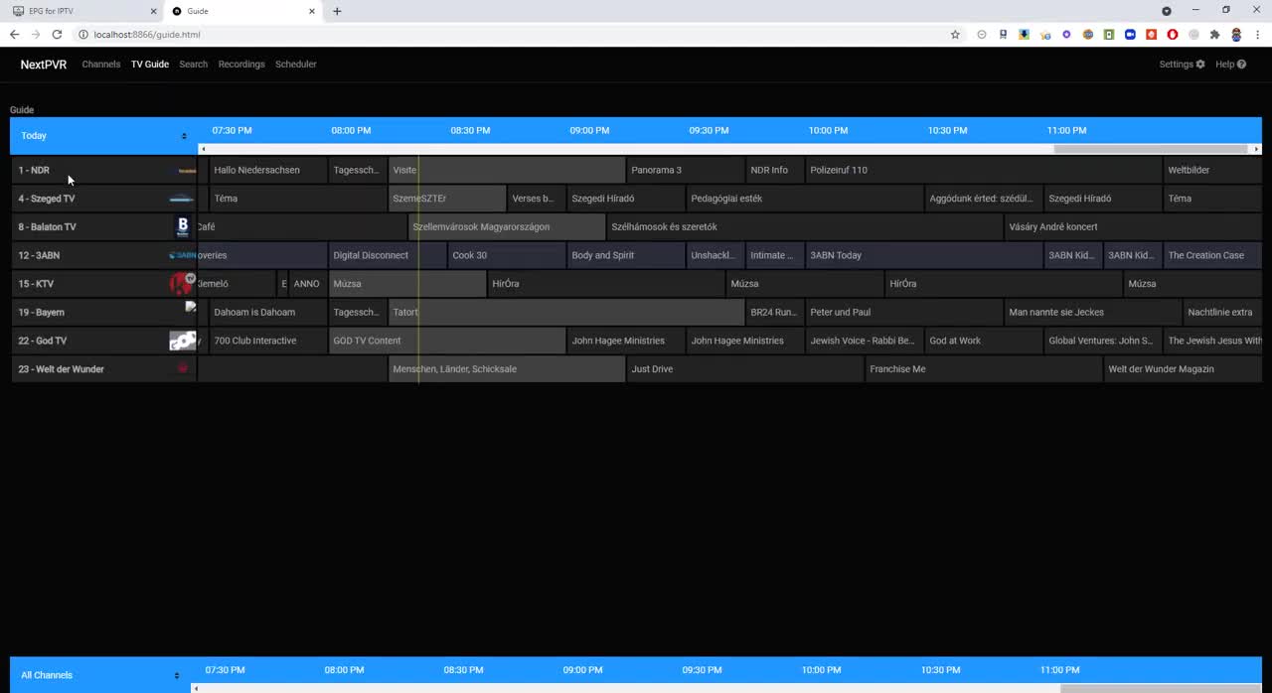
Task: Open the Just Drive program
Action: [745, 369]
